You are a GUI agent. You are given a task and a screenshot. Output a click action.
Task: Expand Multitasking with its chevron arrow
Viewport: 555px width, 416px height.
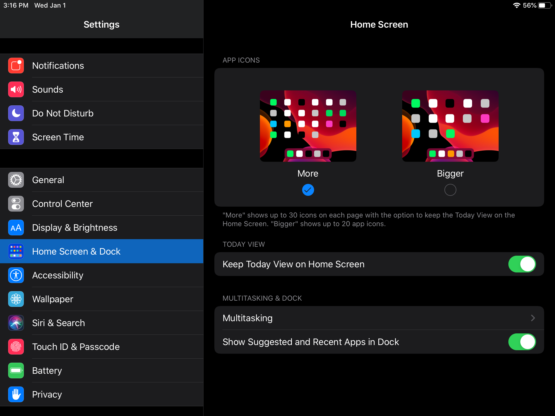(533, 318)
